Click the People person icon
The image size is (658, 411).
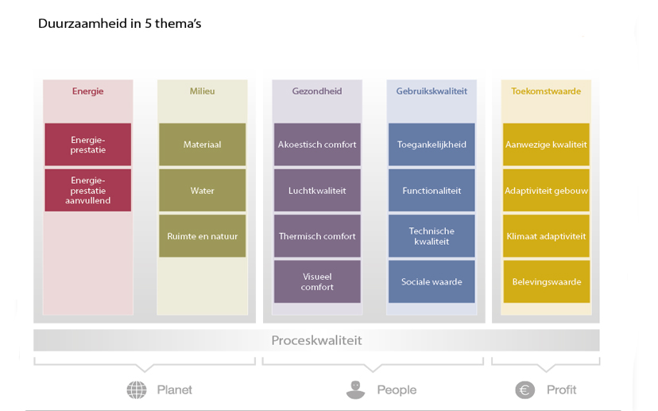[355, 390]
